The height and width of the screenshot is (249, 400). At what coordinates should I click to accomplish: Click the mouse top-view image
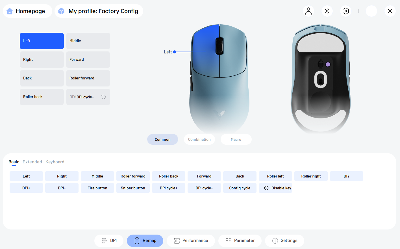coord(219,79)
